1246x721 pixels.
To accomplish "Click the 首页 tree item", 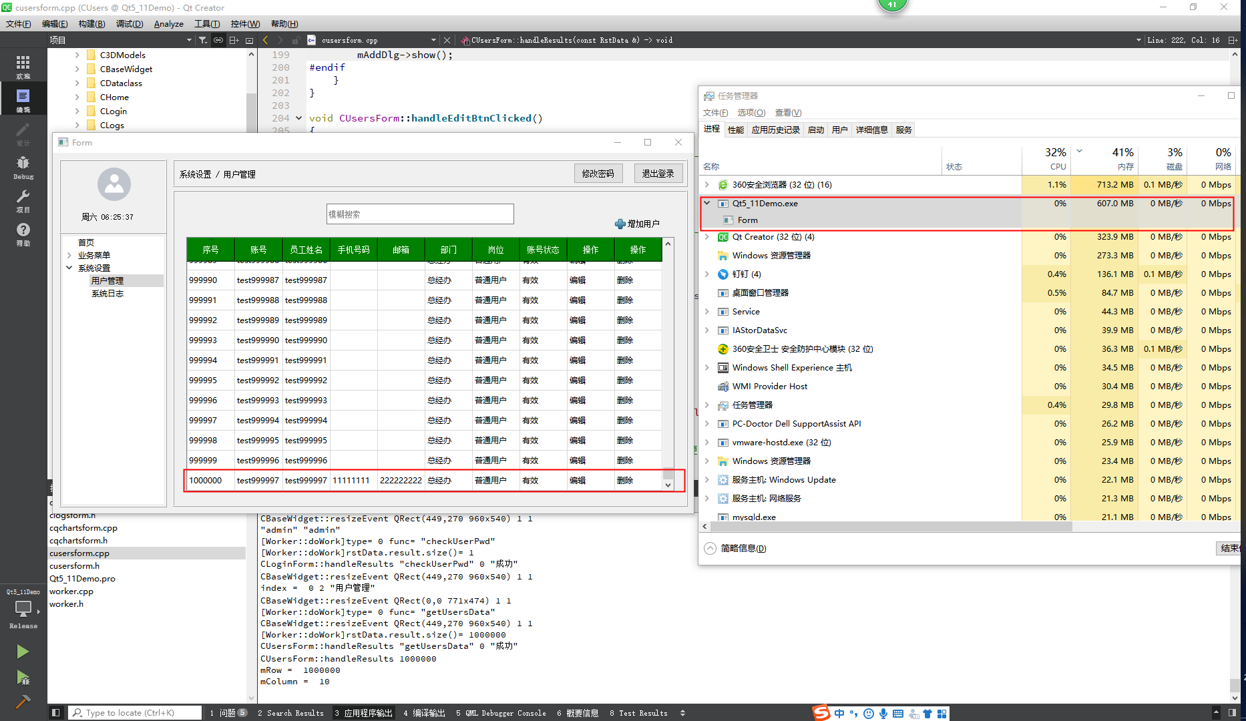I will 86,242.
